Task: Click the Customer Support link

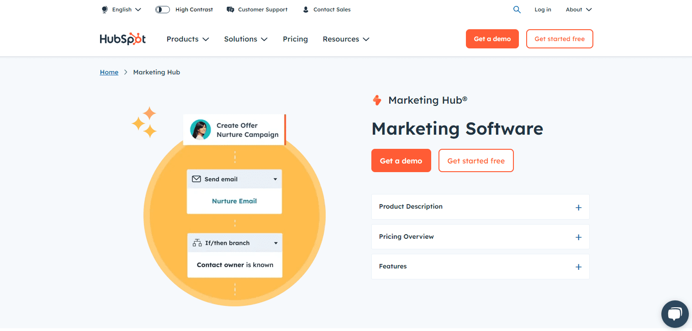Action: click(x=263, y=10)
